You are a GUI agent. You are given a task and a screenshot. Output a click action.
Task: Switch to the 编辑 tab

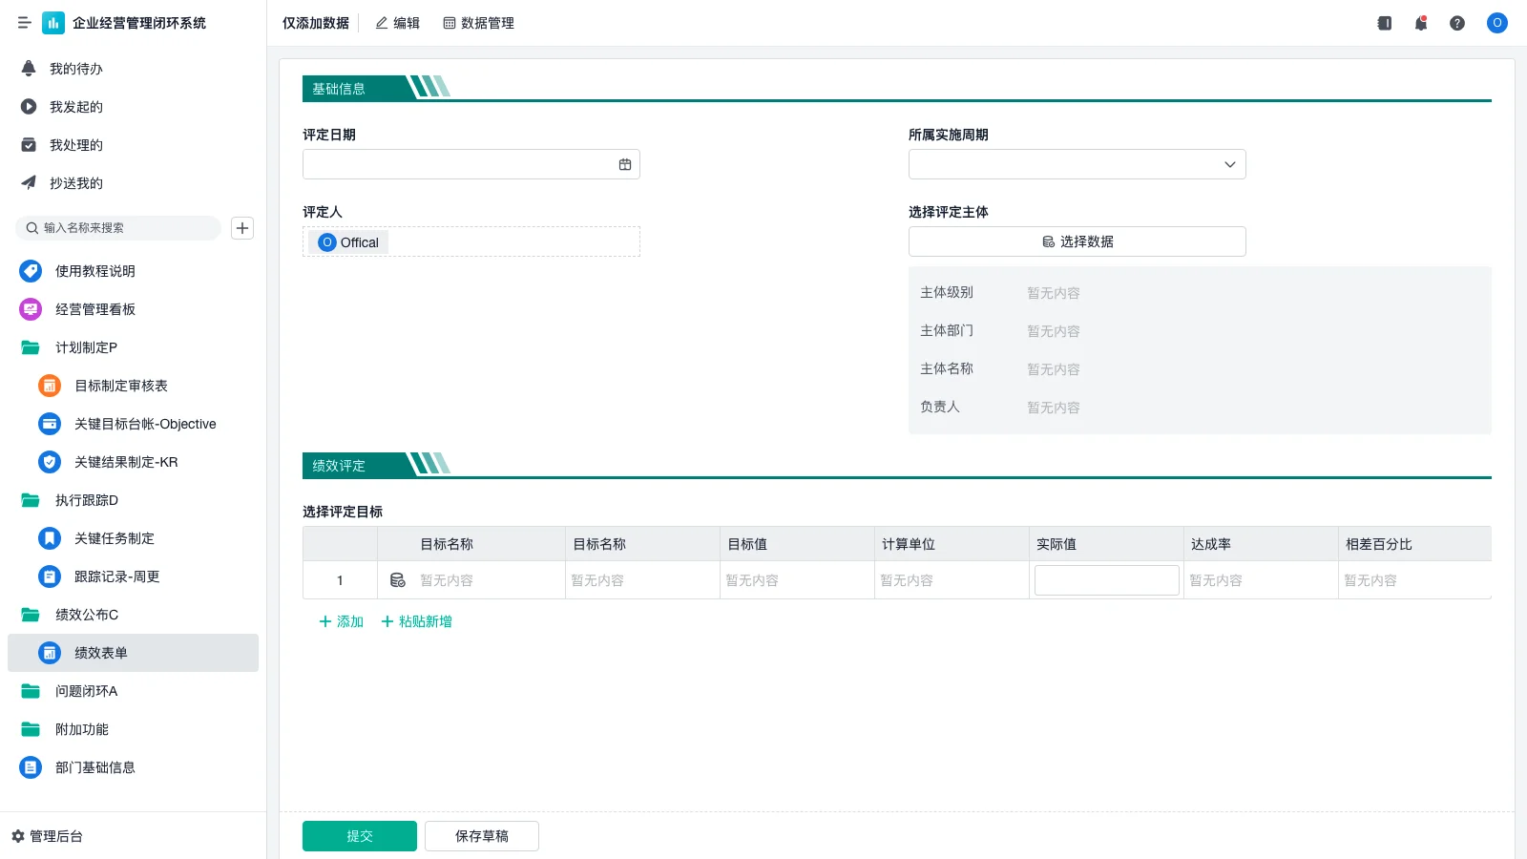[397, 23]
